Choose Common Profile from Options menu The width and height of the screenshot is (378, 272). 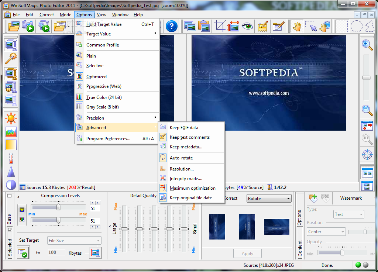coord(117,45)
